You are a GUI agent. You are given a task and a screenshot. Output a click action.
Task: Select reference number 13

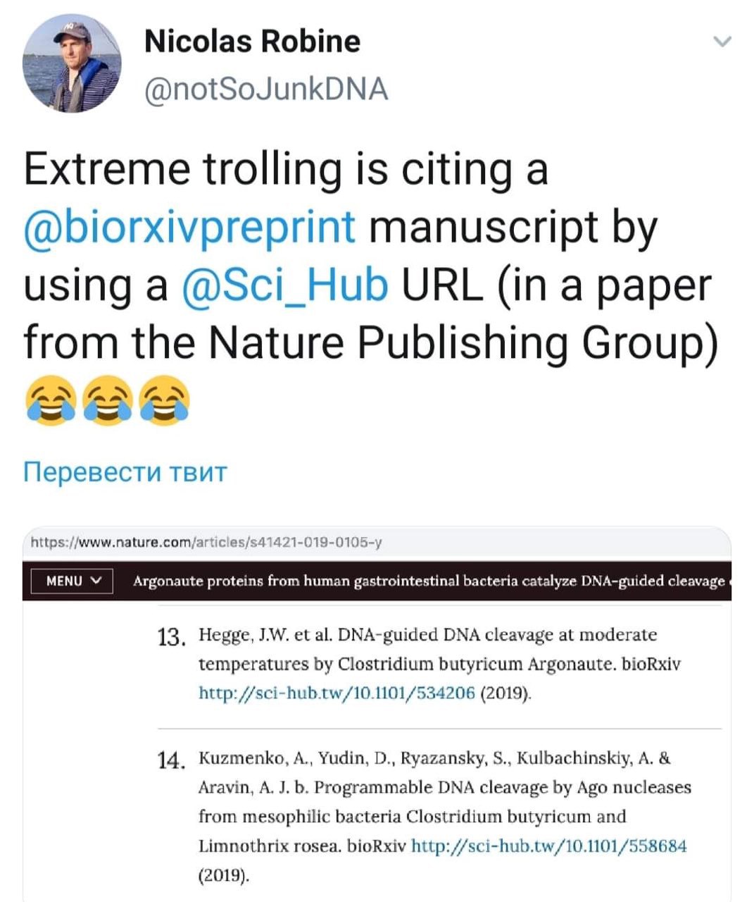click(x=172, y=638)
